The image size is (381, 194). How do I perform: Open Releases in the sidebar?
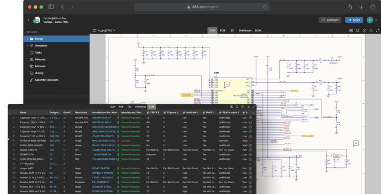40,59
